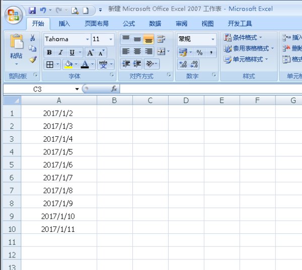The height and width of the screenshot is (270, 302).
Task: Activate the Format Painter brush
Action: 33,59
